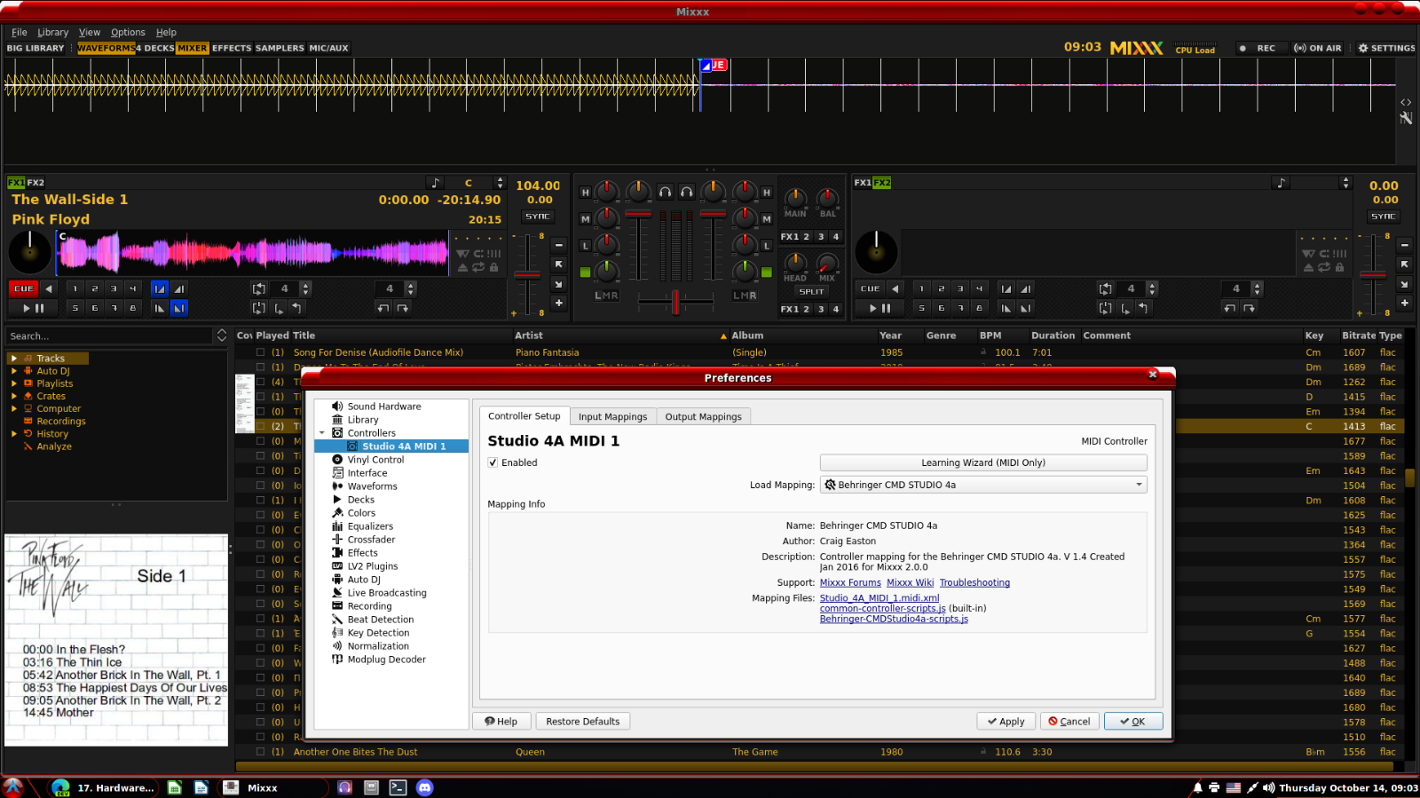Screen dimensions: 1420x798
Task: Toggle left channel headphone cue button
Action: (666, 192)
